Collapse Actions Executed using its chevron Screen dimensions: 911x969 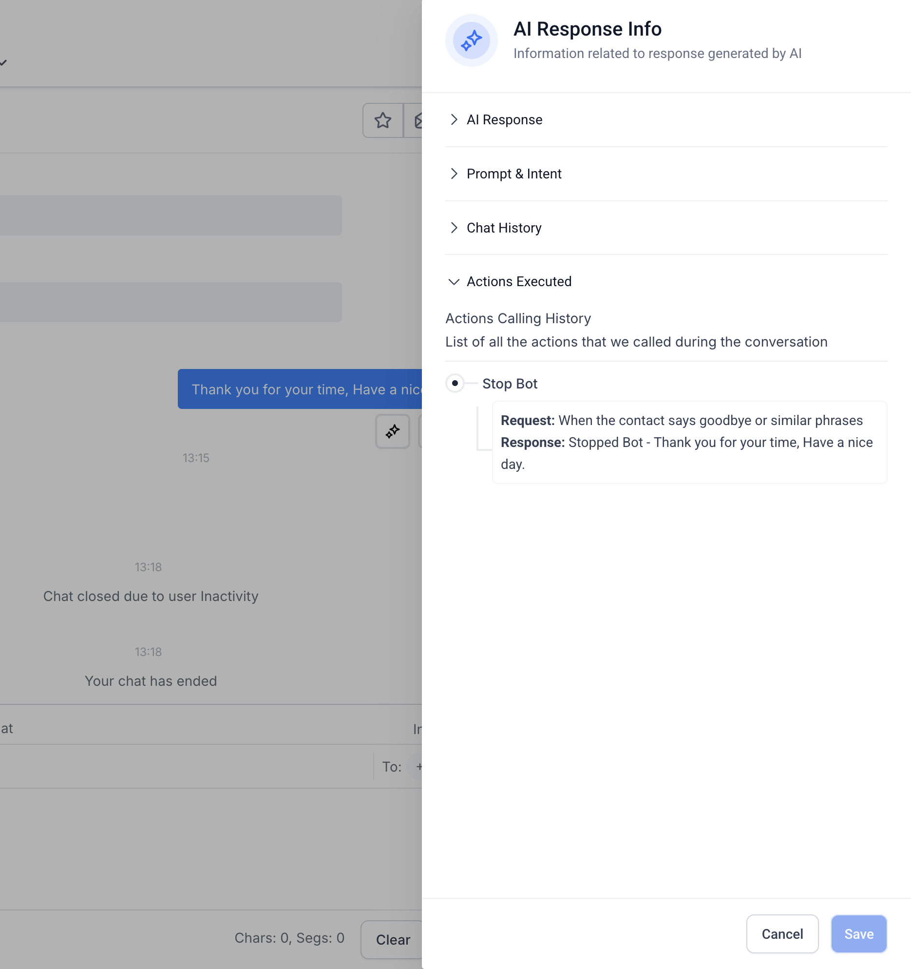pyautogui.click(x=454, y=282)
